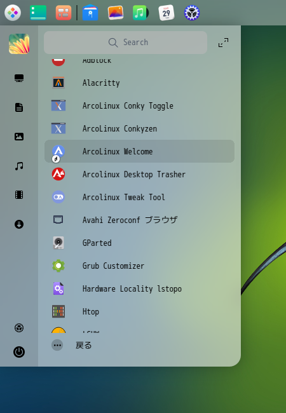Image resolution: width=286 pixels, height=413 pixels.
Task: Launch the green music player dock icon
Action: tap(140, 13)
